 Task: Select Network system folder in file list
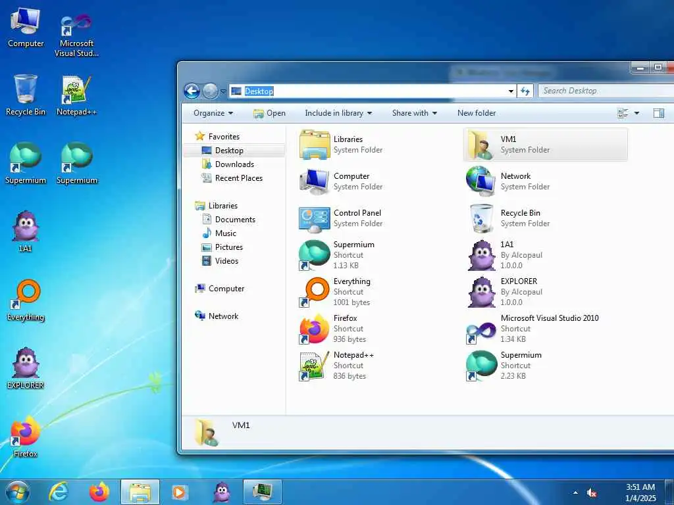[545, 181]
